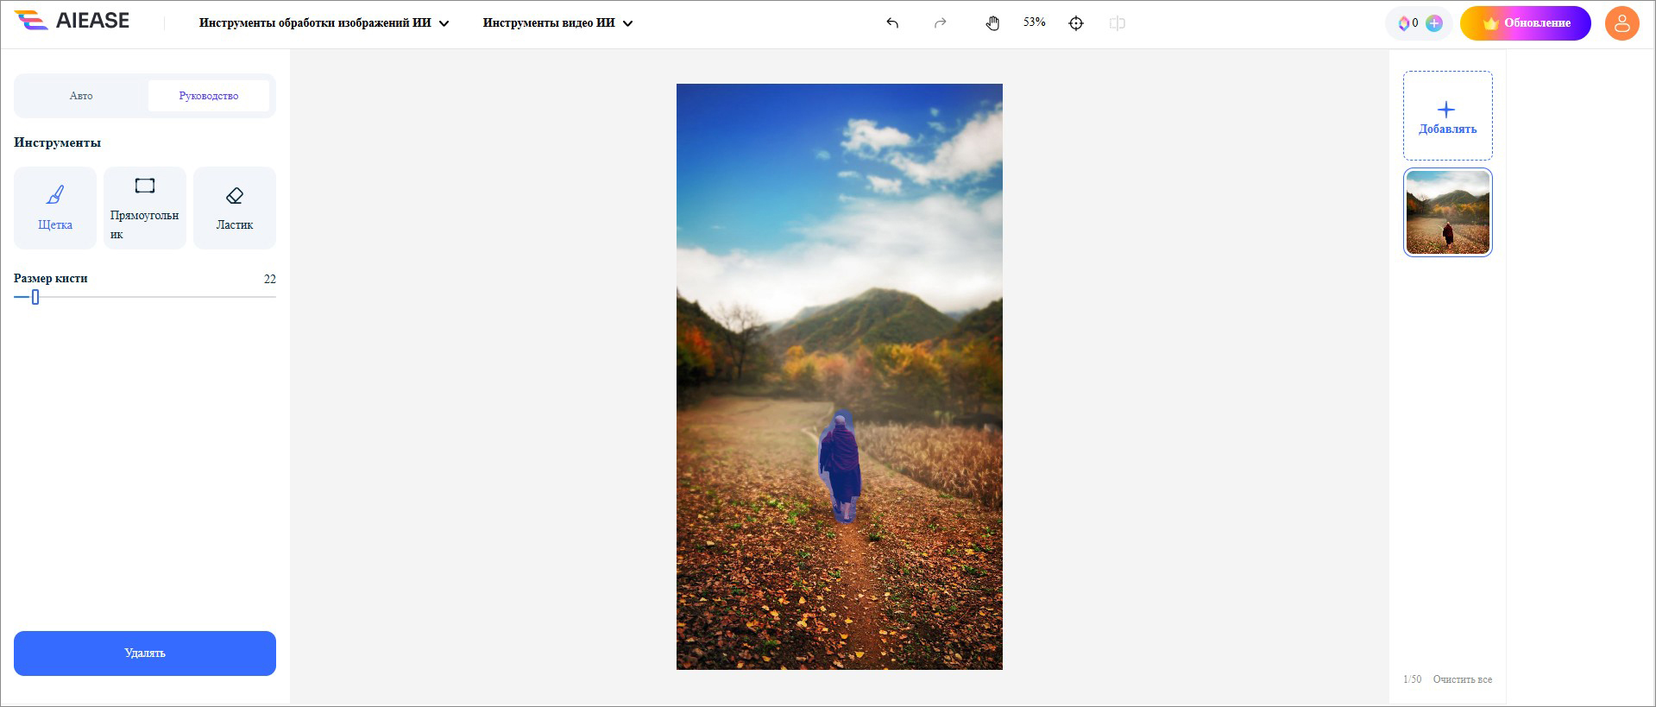
Task: Click the masked person in the canvas
Action: [x=840, y=466]
